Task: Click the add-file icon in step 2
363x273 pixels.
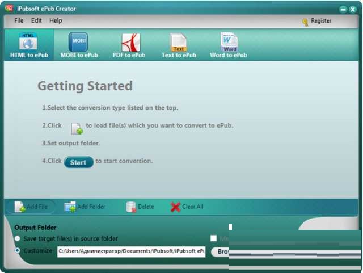Action: coord(77,128)
